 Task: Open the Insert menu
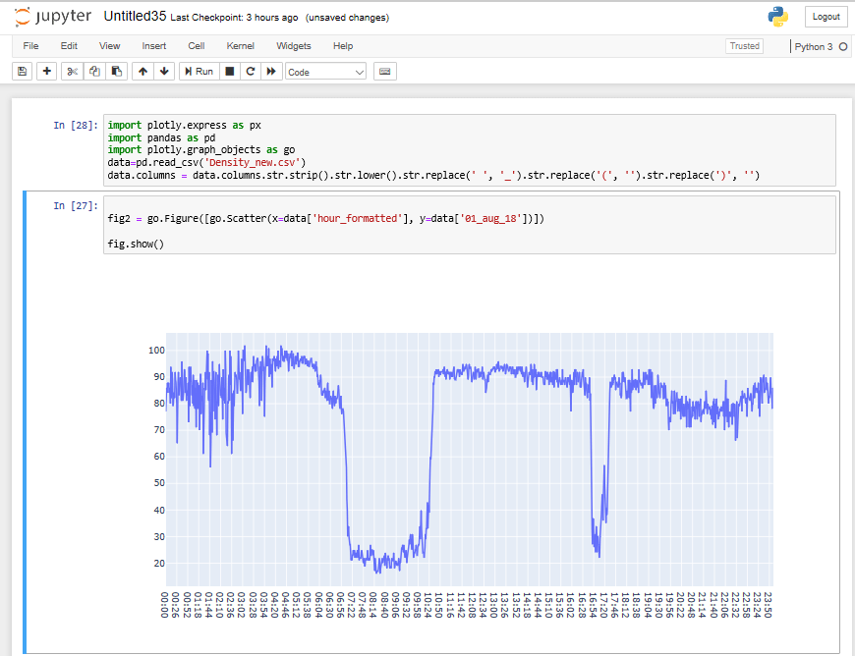click(153, 46)
